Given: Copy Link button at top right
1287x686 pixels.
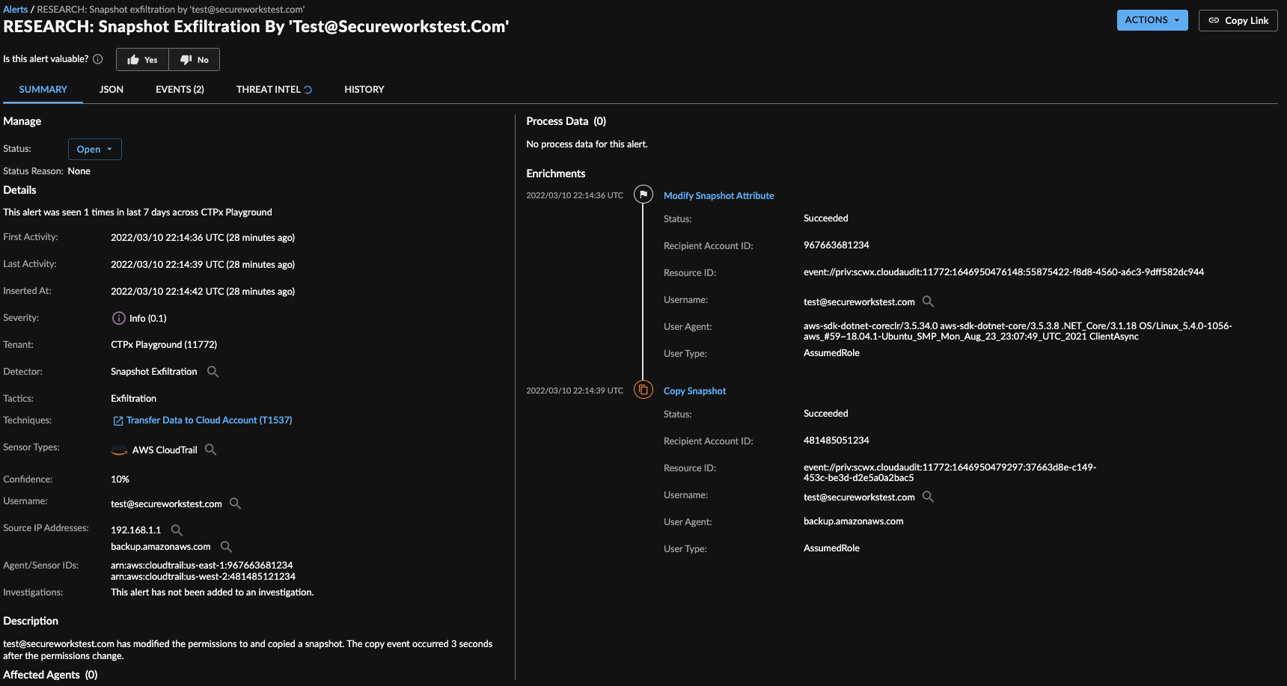Looking at the screenshot, I should [1238, 20].
